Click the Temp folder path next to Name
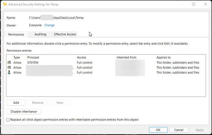 click(x=56, y=18)
